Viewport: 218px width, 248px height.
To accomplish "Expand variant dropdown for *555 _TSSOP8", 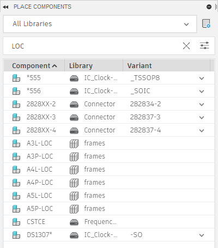I will click(202, 78).
